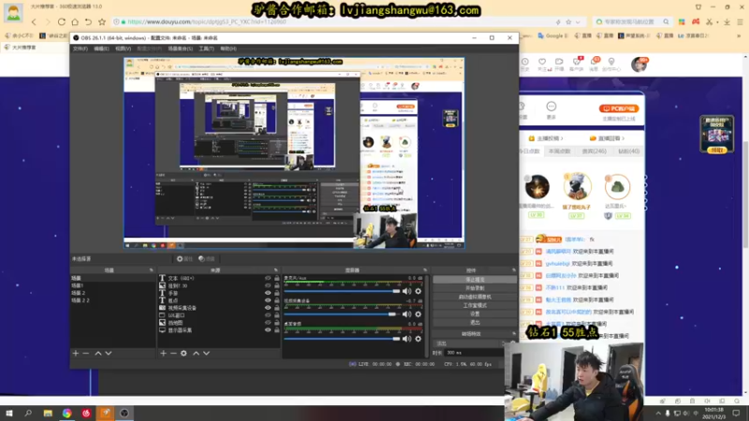Toggle visibility of 挡地图 source

268,323
